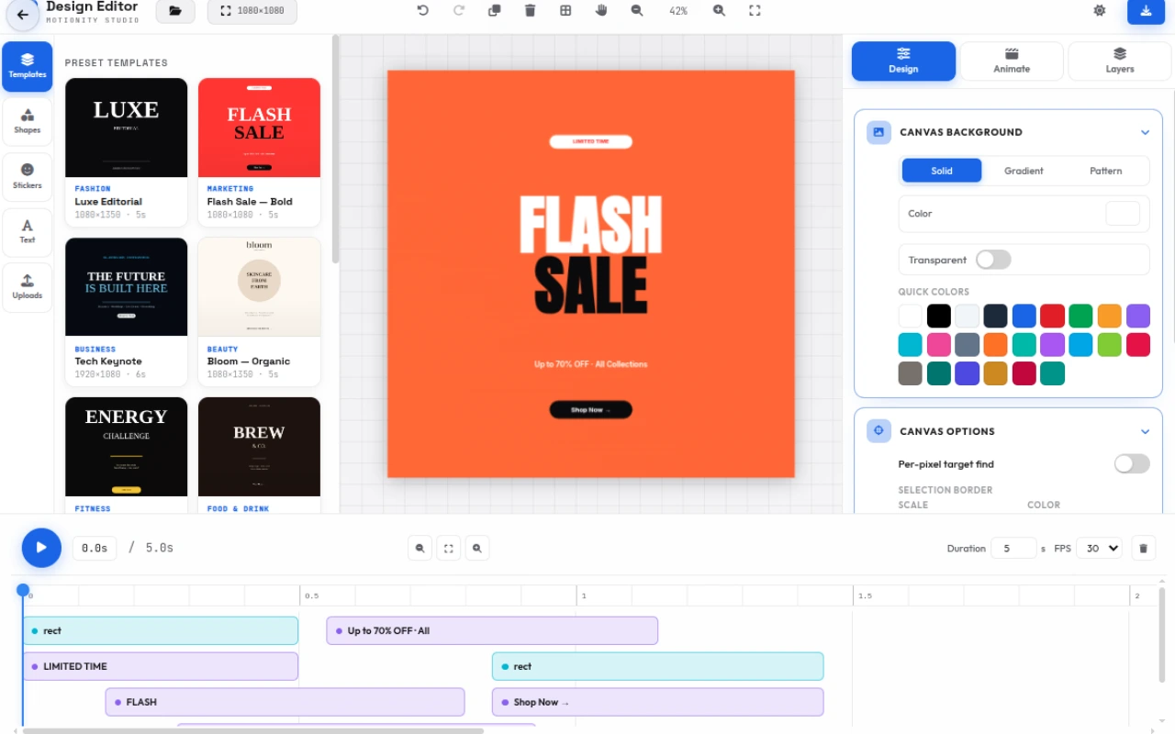Click the horizontal timeline scrollbar
The width and height of the screenshot is (1175, 734).
pyautogui.click(x=253, y=730)
